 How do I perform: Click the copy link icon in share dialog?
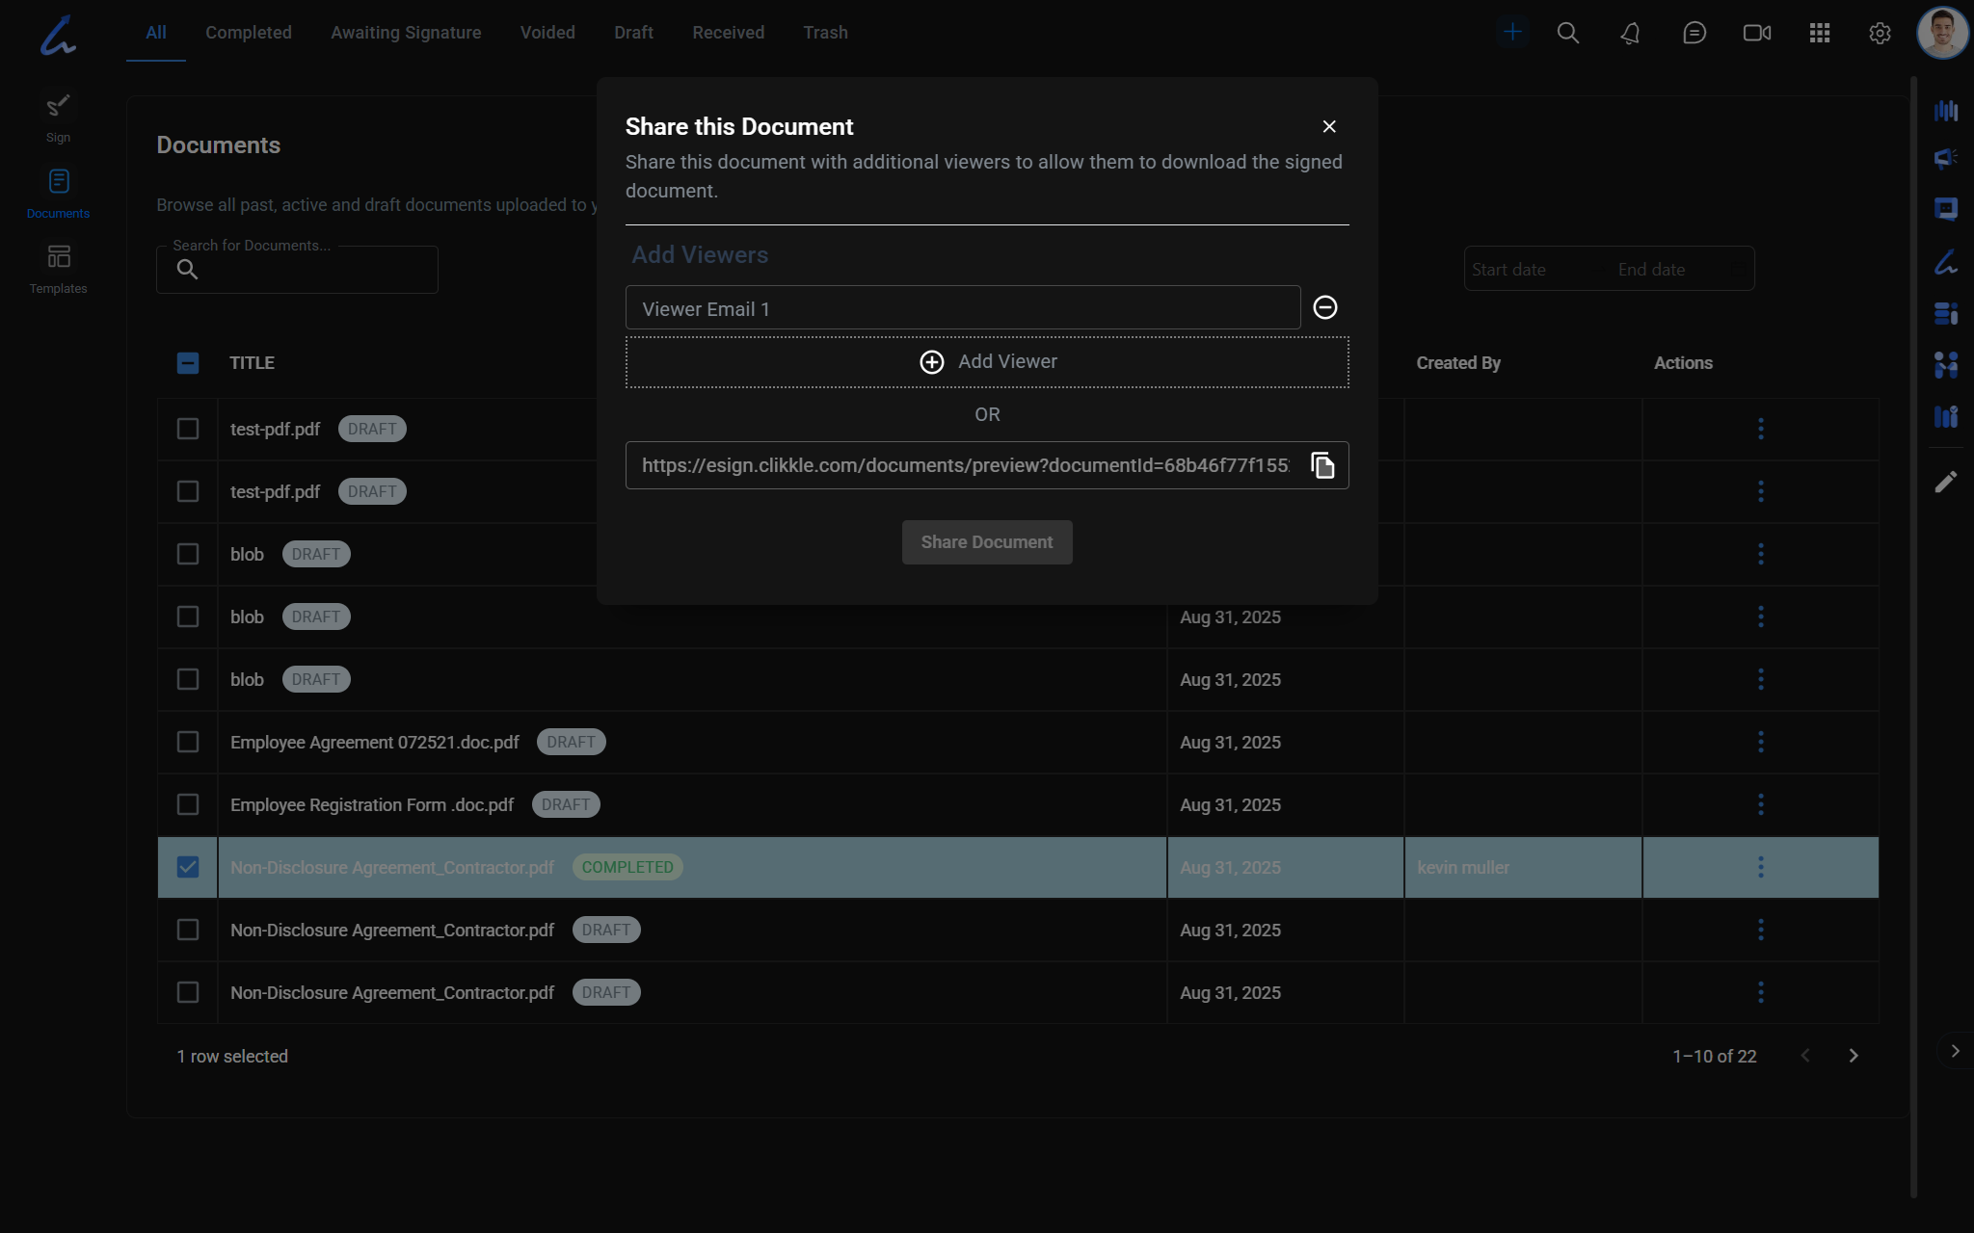pyautogui.click(x=1322, y=465)
